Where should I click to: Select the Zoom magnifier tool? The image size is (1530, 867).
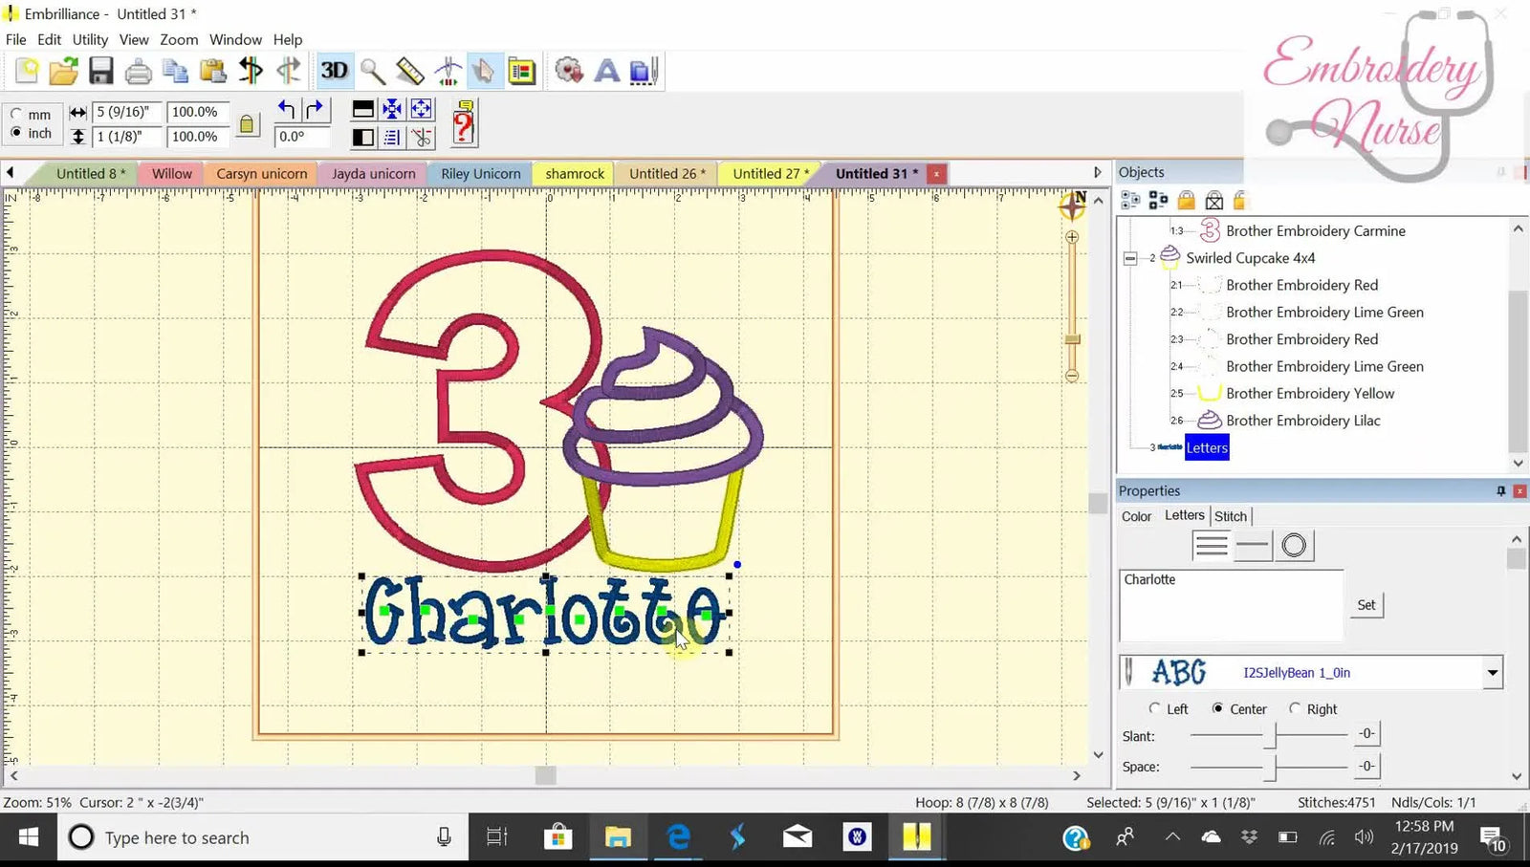372,71
